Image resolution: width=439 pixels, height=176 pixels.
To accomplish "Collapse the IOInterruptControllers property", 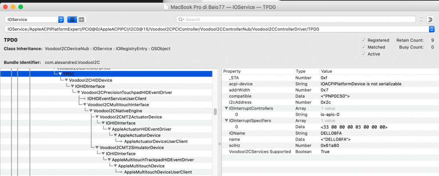I will (226, 109).
